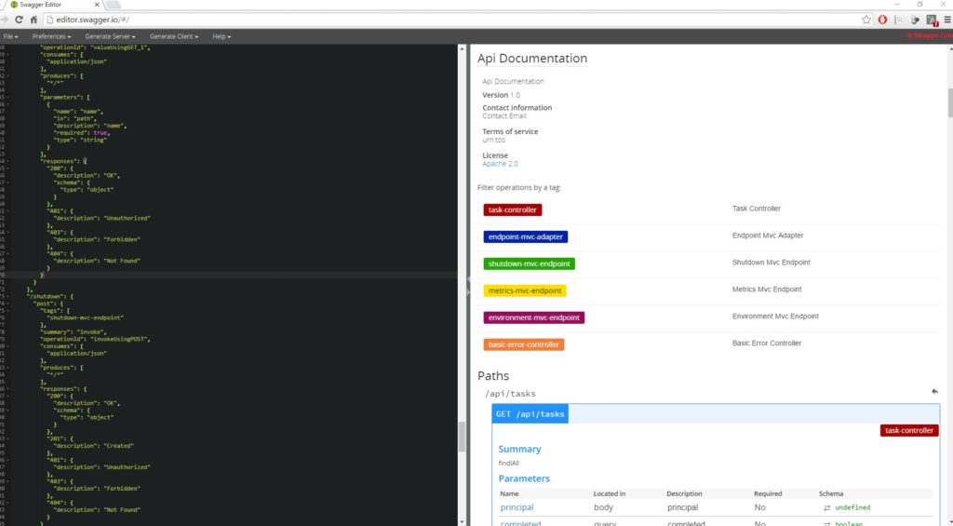Open the Generate Server dropdown menu
Viewport: 953px width, 526px height.
[x=110, y=36]
